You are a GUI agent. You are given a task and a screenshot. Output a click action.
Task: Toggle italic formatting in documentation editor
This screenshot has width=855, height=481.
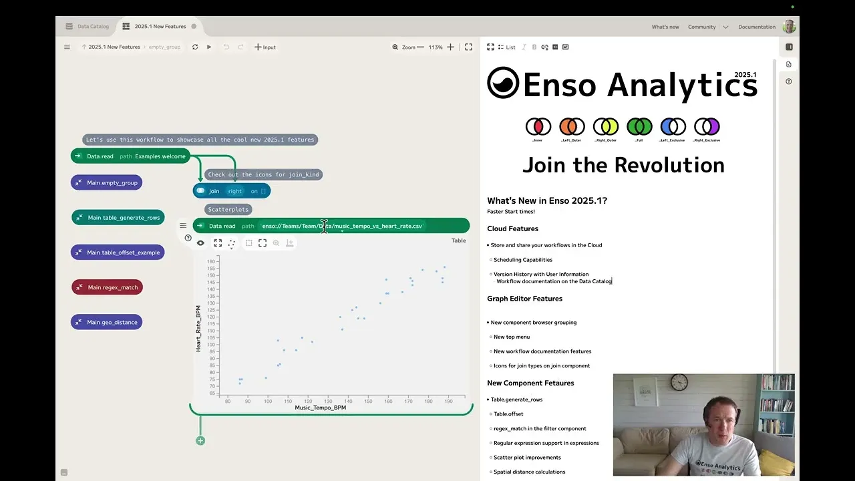(x=524, y=47)
